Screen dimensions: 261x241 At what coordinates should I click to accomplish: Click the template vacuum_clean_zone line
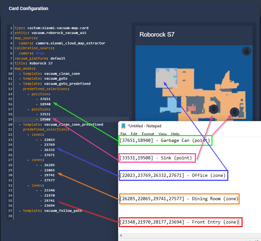(50, 74)
